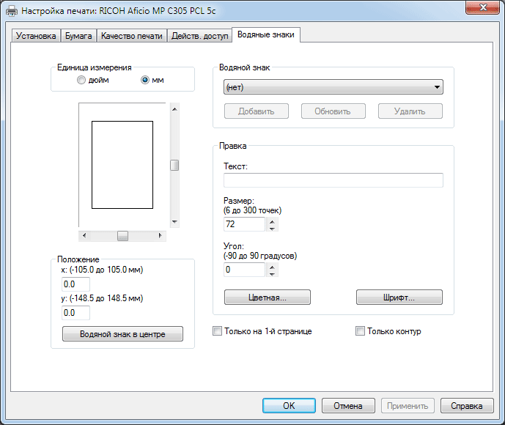Click the Отмена button

coord(348,406)
